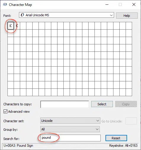Screen dimensions: 141x150
Task: Click the Select button
Action: point(102,104)
